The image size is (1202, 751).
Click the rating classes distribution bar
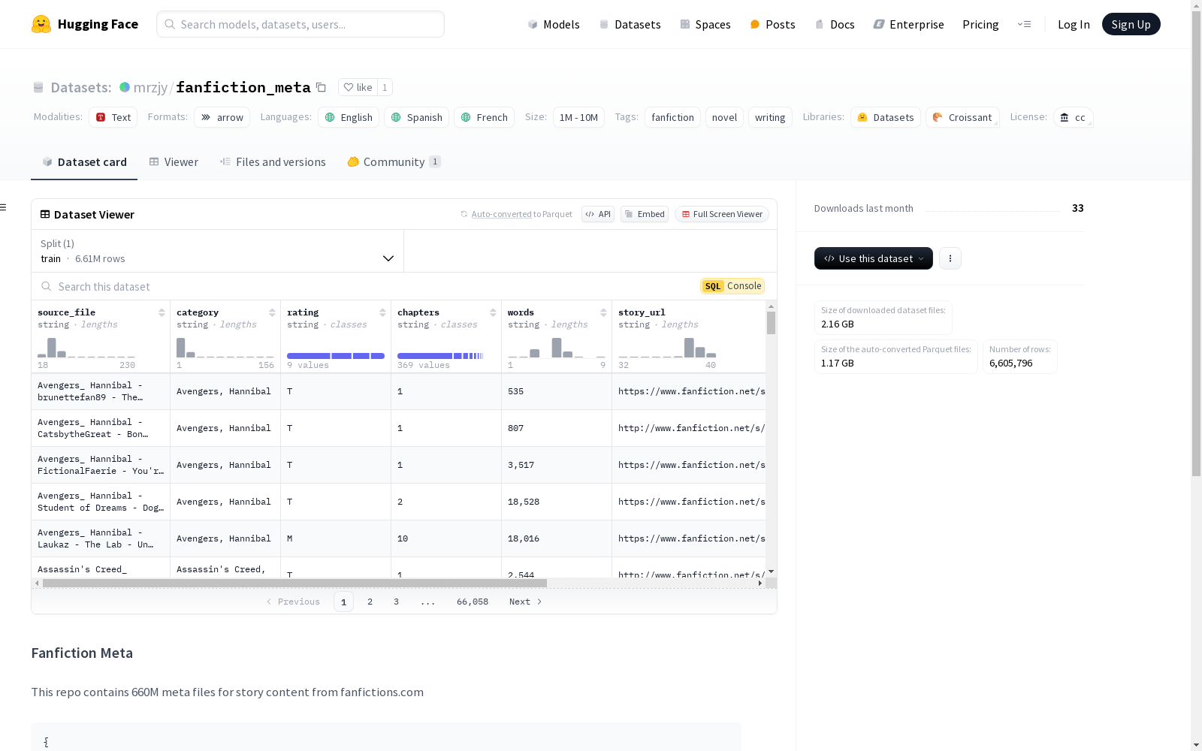point(336,355)
